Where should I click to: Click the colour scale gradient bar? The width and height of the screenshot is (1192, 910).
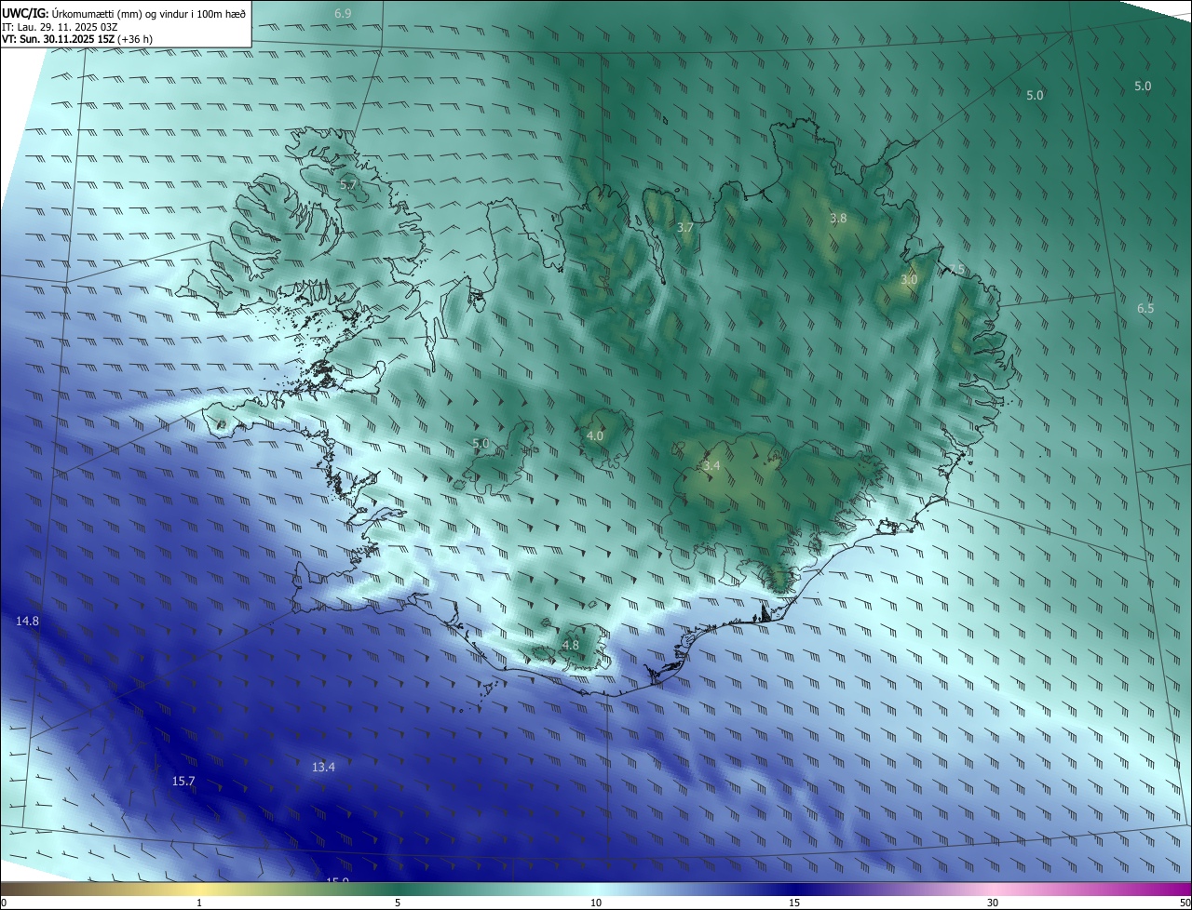click(x=596, y=889)
